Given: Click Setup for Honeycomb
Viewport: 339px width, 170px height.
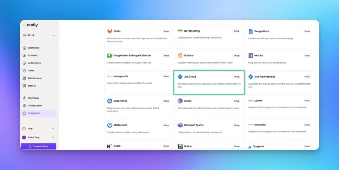Looking at the screenshot, I should pos(166,76).
